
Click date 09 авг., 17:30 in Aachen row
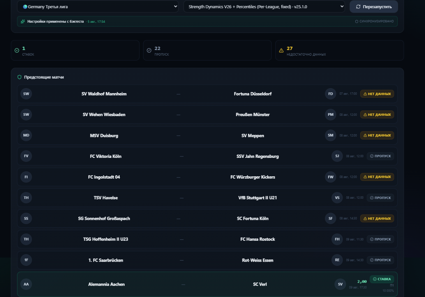click(358, 287)
